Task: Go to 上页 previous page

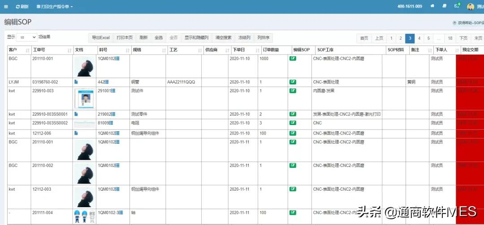Action: pos(379,38)
